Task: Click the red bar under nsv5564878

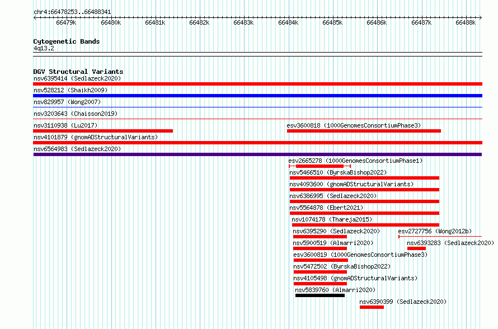Action: [364, 213]
